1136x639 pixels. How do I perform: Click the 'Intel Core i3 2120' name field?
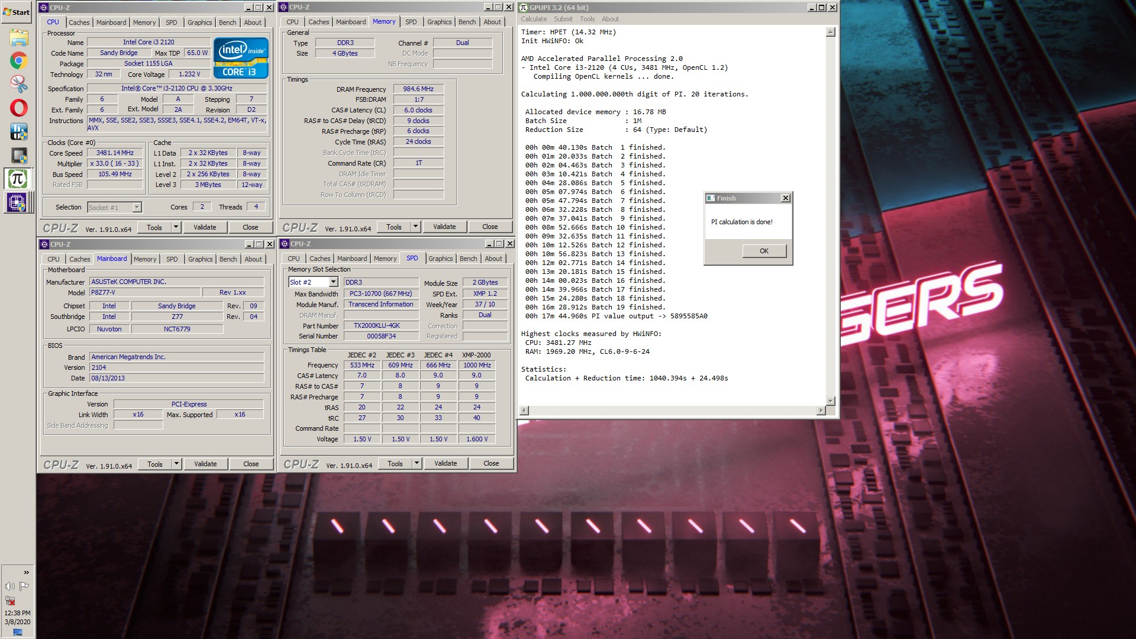coord(149,42)
